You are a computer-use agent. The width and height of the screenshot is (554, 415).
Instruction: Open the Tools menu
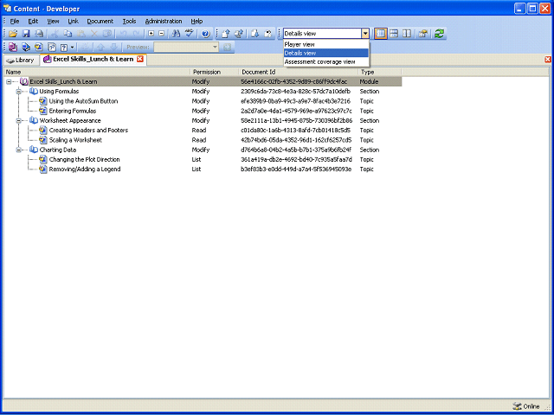[x=129, y=21]
